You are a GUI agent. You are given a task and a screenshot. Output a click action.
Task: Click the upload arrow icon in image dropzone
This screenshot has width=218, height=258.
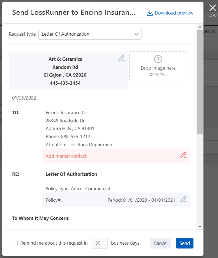[x=158, y=59]
